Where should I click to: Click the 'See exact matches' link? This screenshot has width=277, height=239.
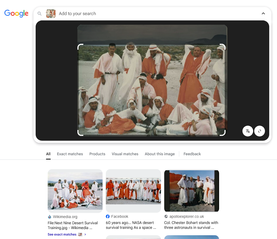[x=62, y=234]
